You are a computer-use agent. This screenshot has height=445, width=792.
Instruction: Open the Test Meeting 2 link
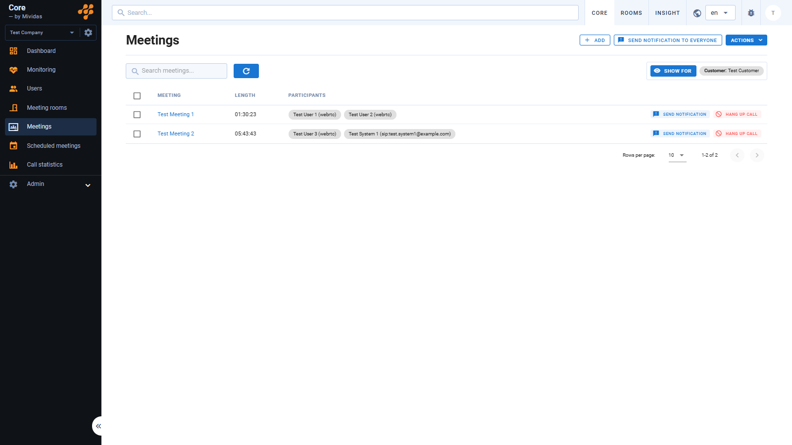pos(176,134)
